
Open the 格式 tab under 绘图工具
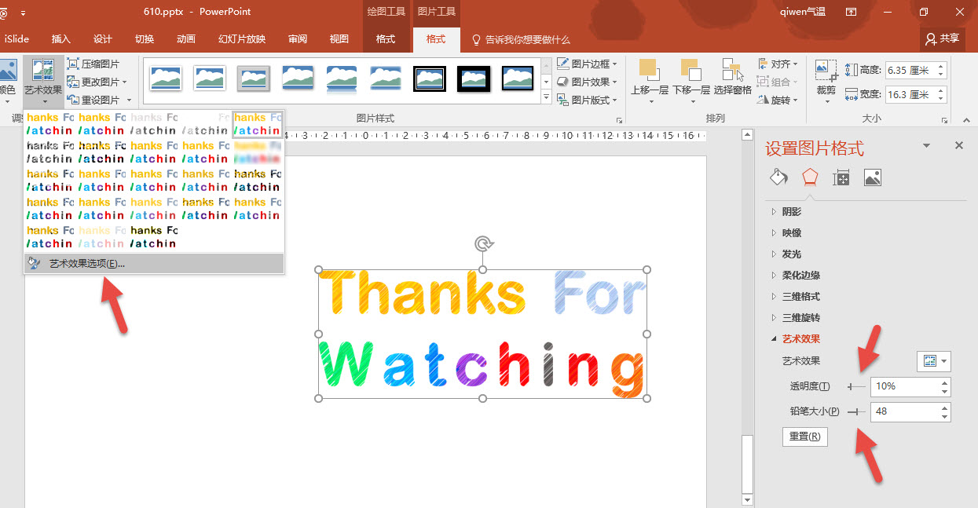[x=386, y=39]
